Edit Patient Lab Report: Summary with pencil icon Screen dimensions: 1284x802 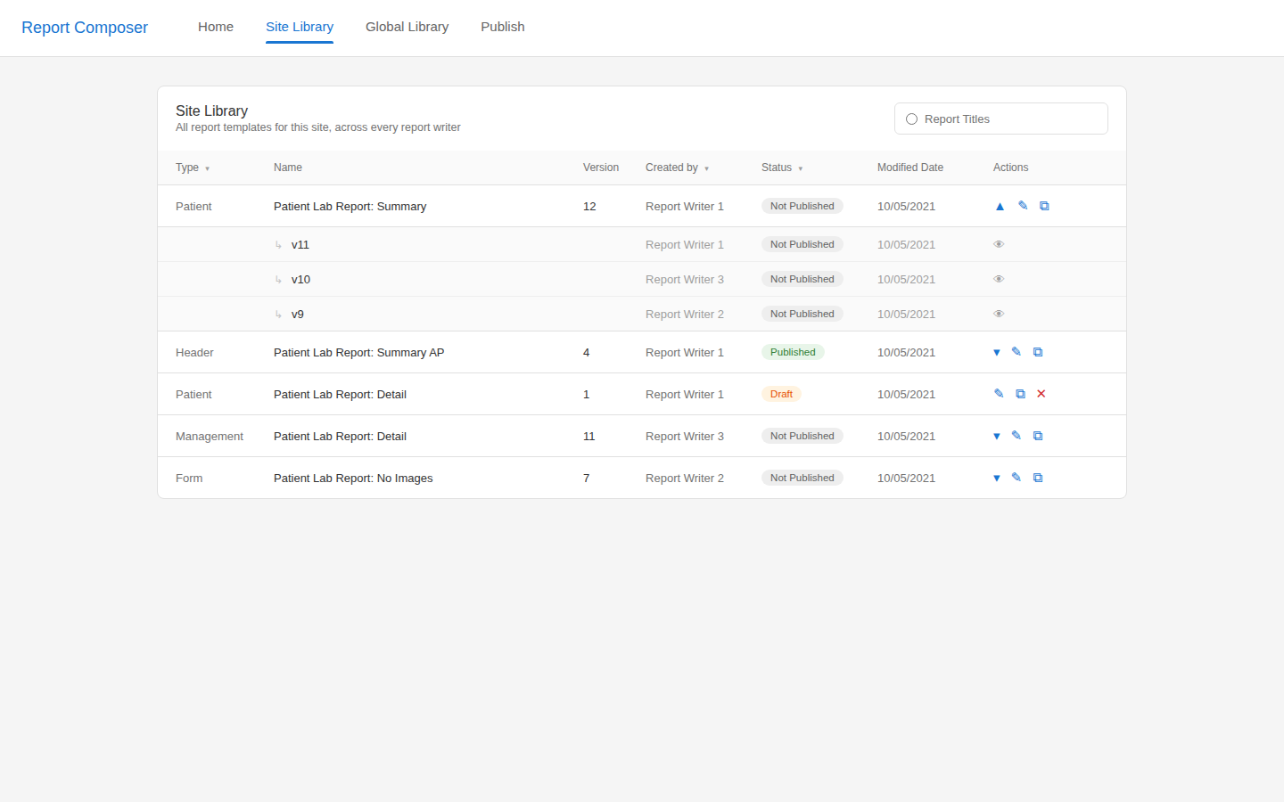tap(1023, 206)
